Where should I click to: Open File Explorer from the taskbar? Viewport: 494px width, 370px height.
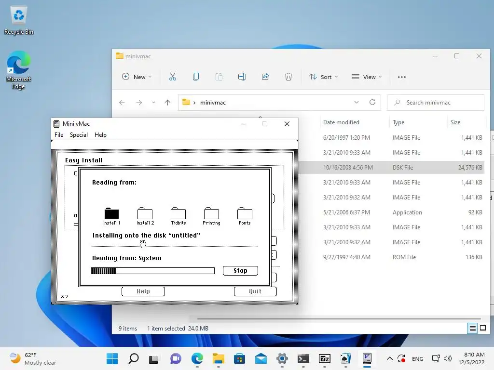pos(218,358)
